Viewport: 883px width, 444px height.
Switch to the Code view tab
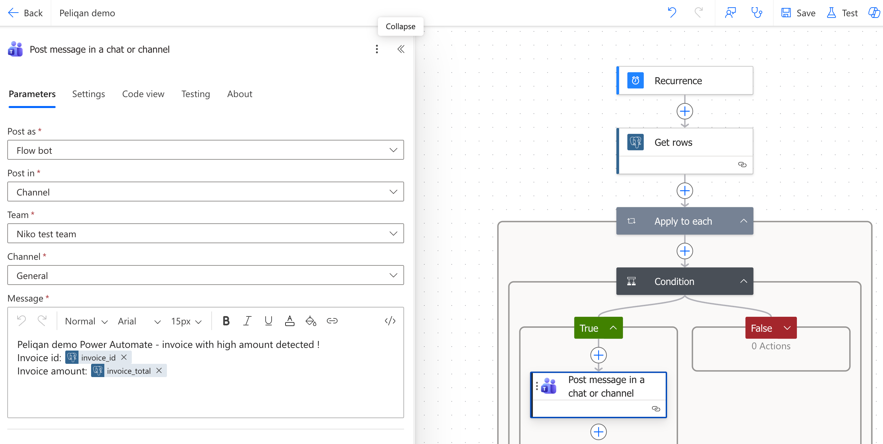pyautogui.click(x=143, y=94)
